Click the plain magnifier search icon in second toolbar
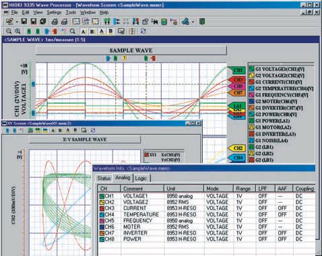 [x=72, y=31]
